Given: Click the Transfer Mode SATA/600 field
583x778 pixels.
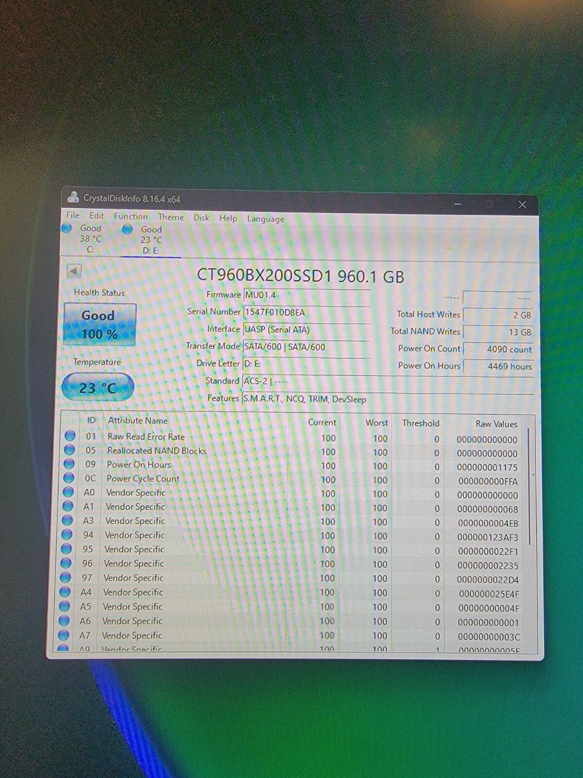Looking at the screenshot, I should click(x=307, y=347).
